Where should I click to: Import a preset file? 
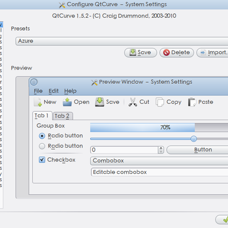pyautogui.click(x=212, y=52)
